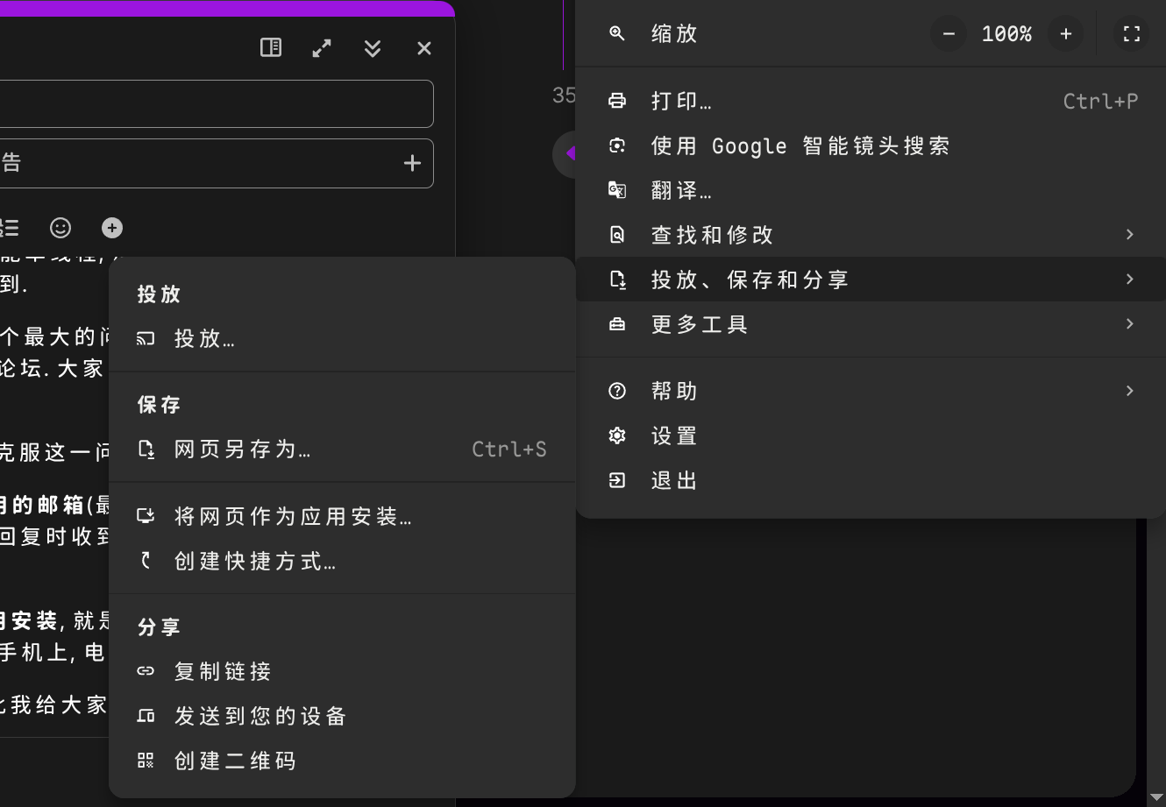Click the plus in the tag field
Viewport: 1166px width, 807px height.
coord(412,163)
